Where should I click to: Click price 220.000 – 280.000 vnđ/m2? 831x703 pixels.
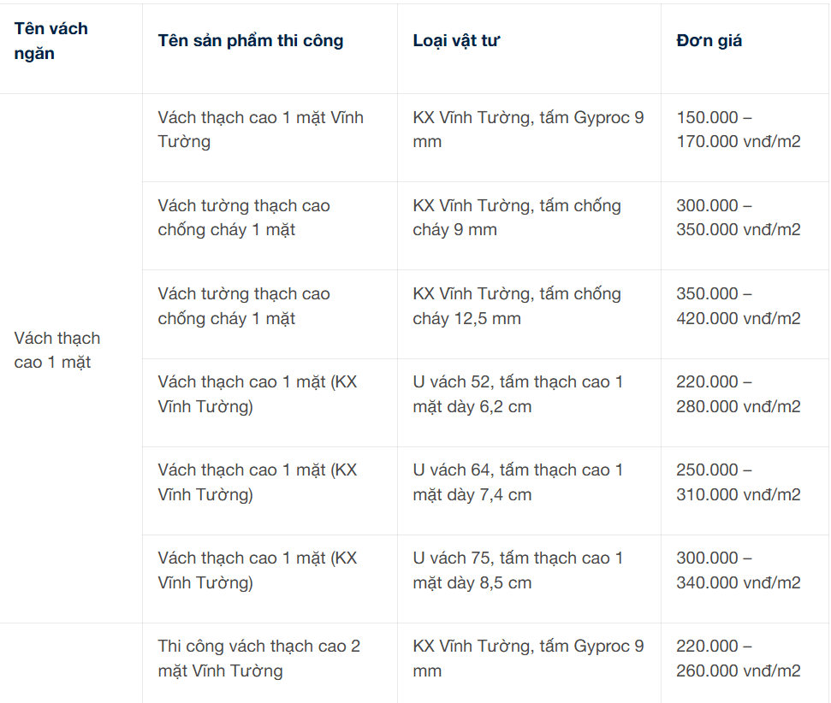pyautogui.click(x=738, y=394)
